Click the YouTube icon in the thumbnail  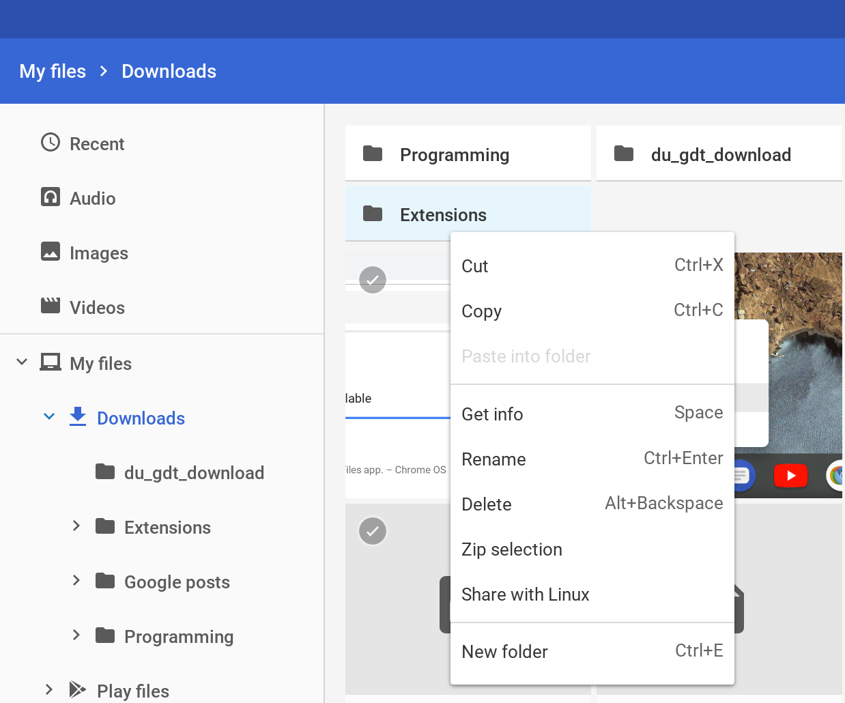(x=790, y=476)
